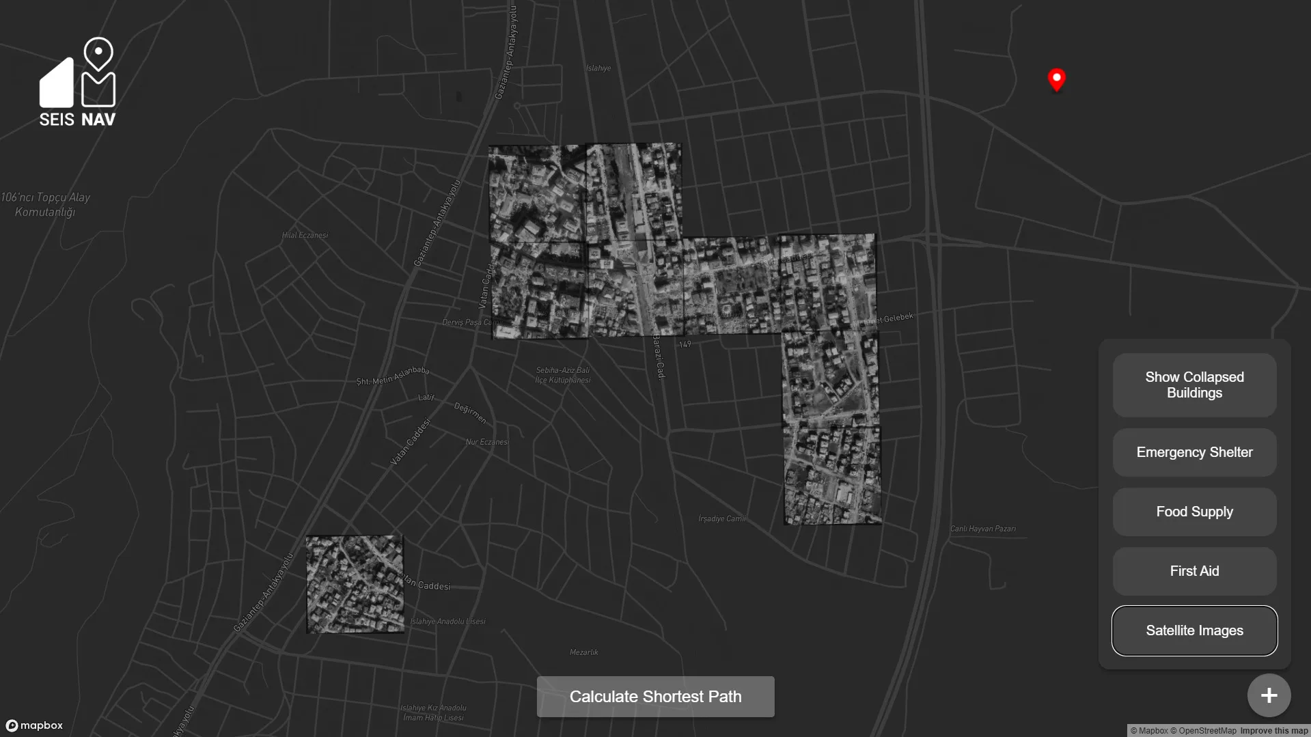Open the Mapbox logo link
Screen dimensions: 1311x737
[34, 725]
